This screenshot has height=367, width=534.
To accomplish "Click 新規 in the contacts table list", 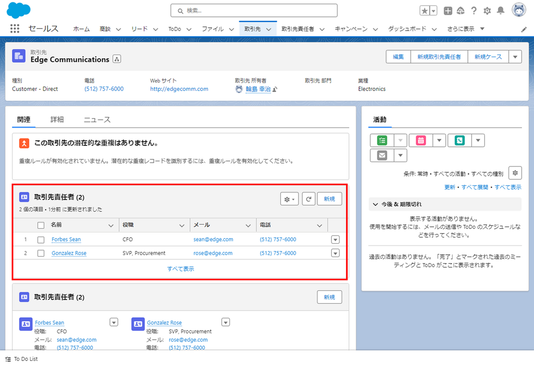I will (330, 199).
